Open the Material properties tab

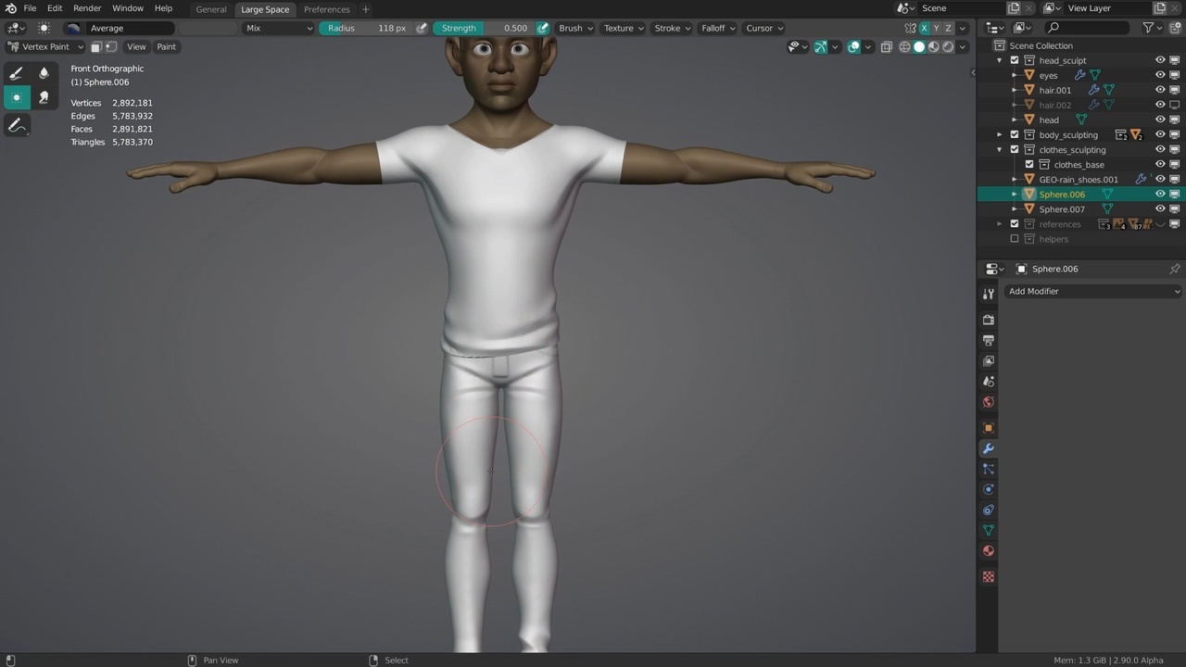tap(989, 551)
